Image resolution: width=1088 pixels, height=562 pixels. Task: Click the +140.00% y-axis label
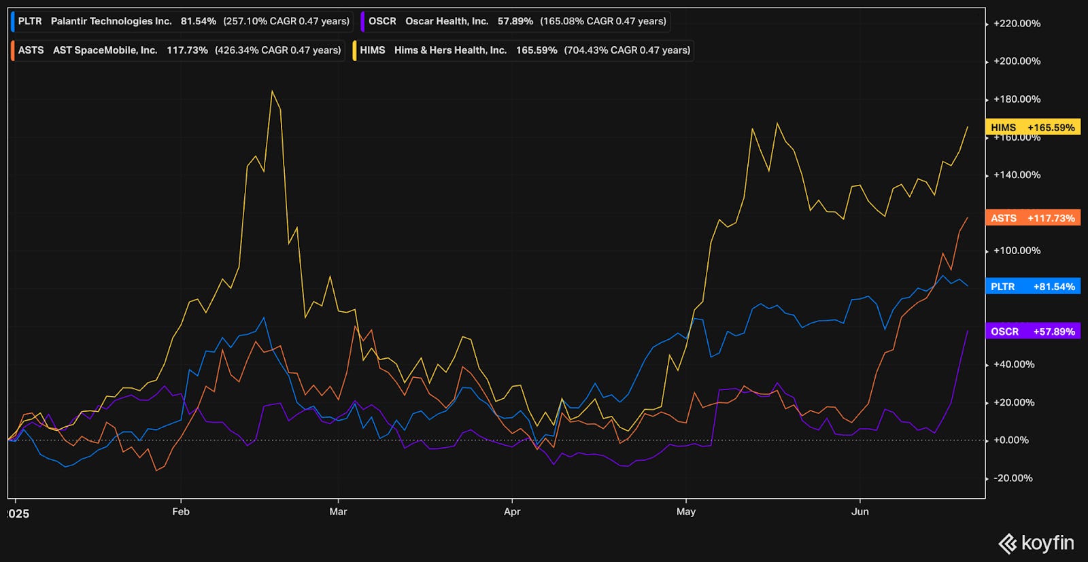[x=1017, y=175]
